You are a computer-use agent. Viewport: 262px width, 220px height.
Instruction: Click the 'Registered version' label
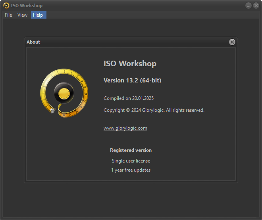(131, 150)
